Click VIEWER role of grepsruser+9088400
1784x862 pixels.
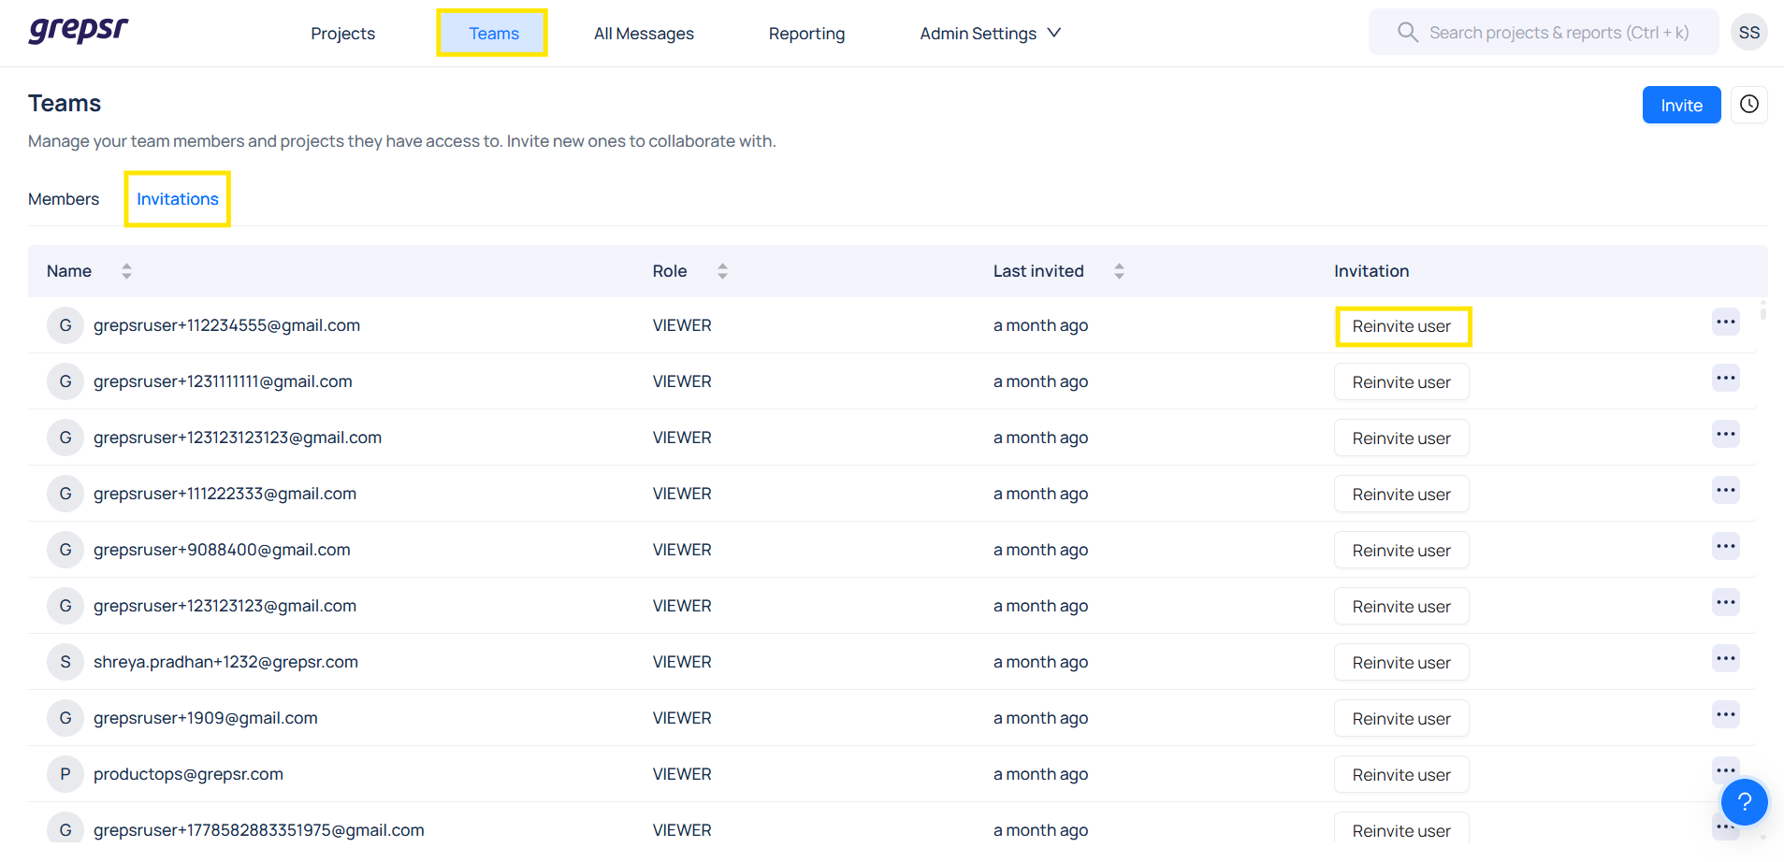[x=682, y=550]
